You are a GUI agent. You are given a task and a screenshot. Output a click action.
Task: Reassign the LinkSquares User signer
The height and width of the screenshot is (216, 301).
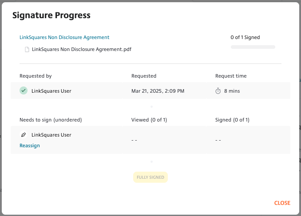pyautogui.click(x=30, y=145)
